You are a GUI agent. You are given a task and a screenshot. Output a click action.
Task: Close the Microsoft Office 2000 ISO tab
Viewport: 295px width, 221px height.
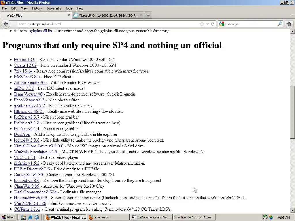tap(141, 16)
